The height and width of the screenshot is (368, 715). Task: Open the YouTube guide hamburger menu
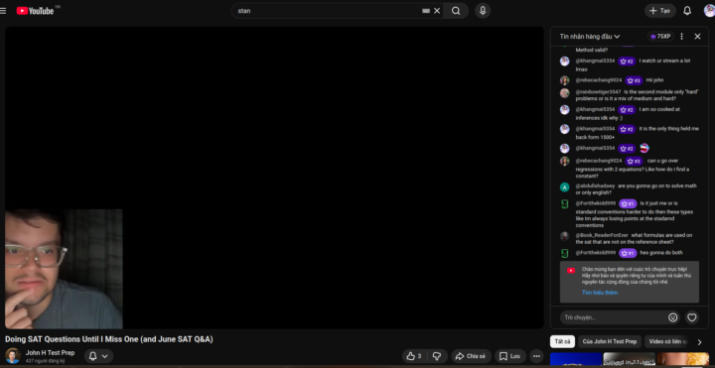3,11
